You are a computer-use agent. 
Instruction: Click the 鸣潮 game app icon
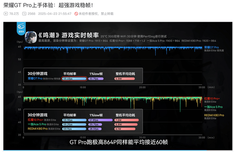click(x=31, y=37)
